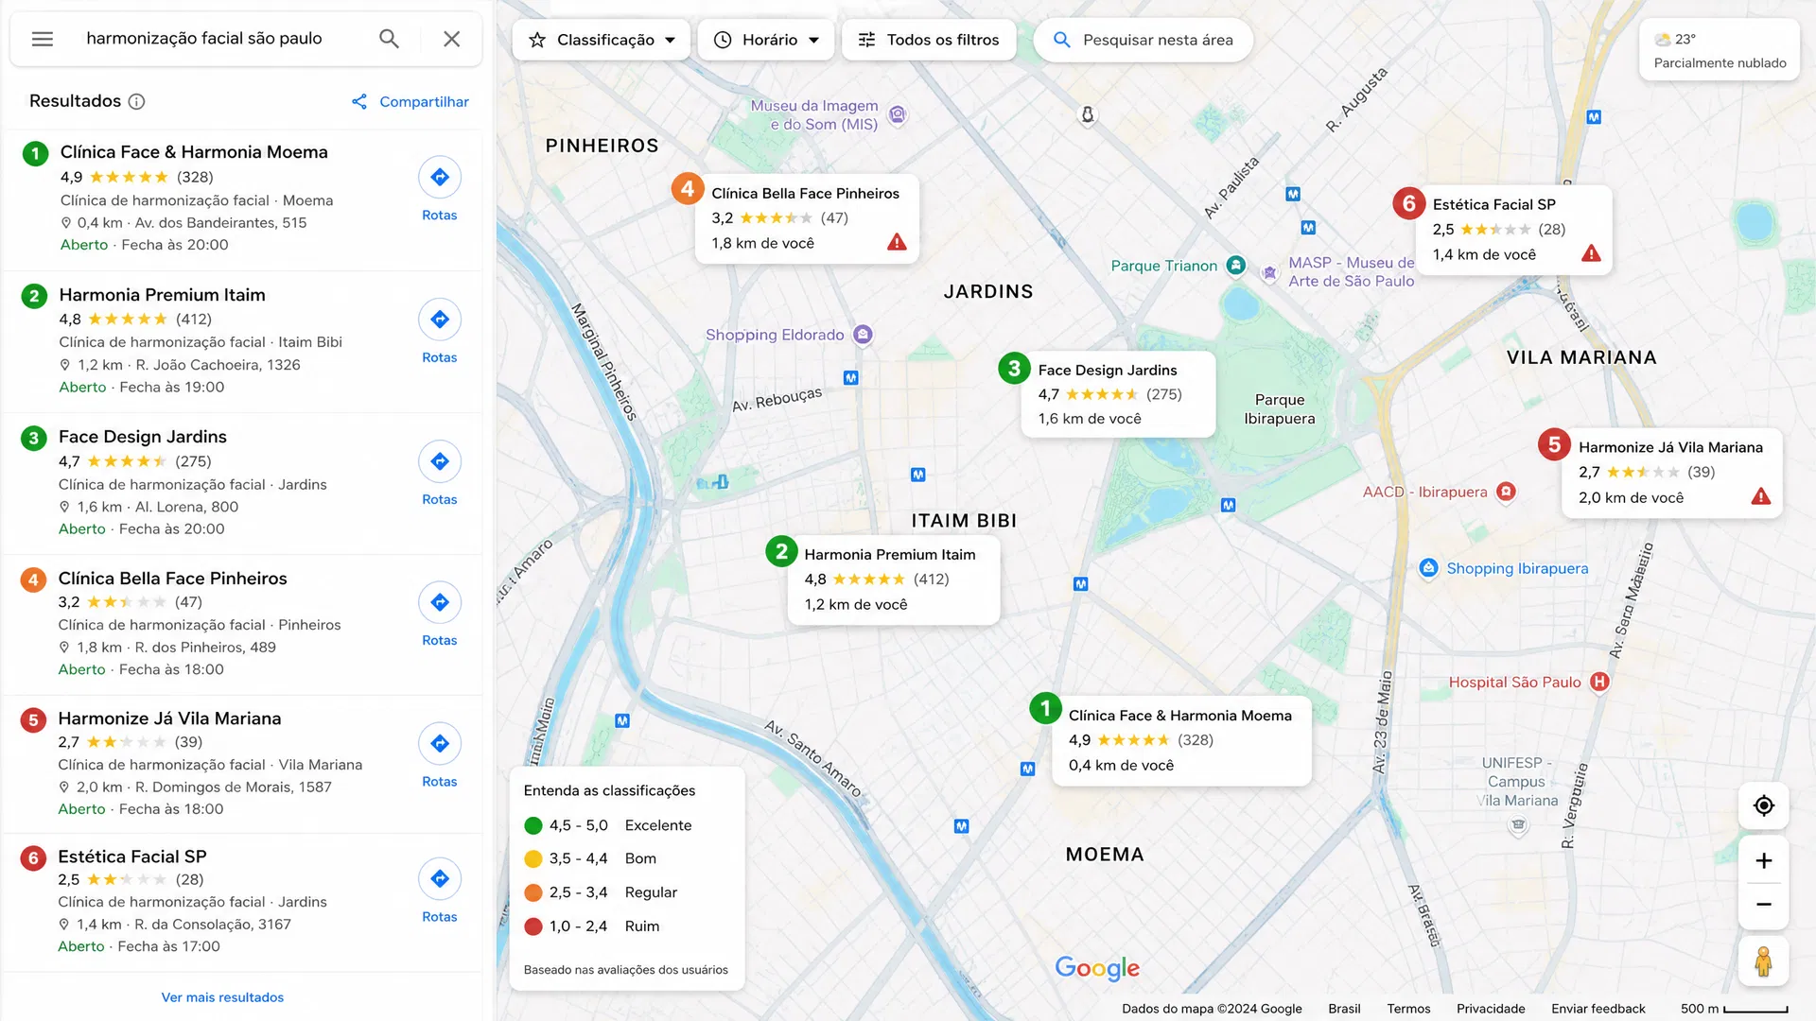Open Clínica Face & Harmonia Moema result title
The image size is (1816, 1021).
coord(194,152)
